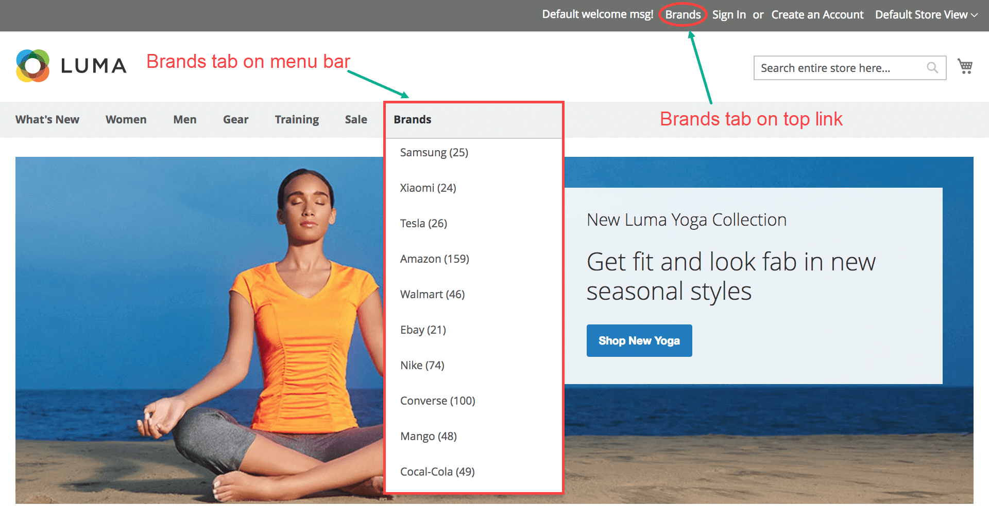Open the Sale menu

pyautogui.click(x=355, y=119)
